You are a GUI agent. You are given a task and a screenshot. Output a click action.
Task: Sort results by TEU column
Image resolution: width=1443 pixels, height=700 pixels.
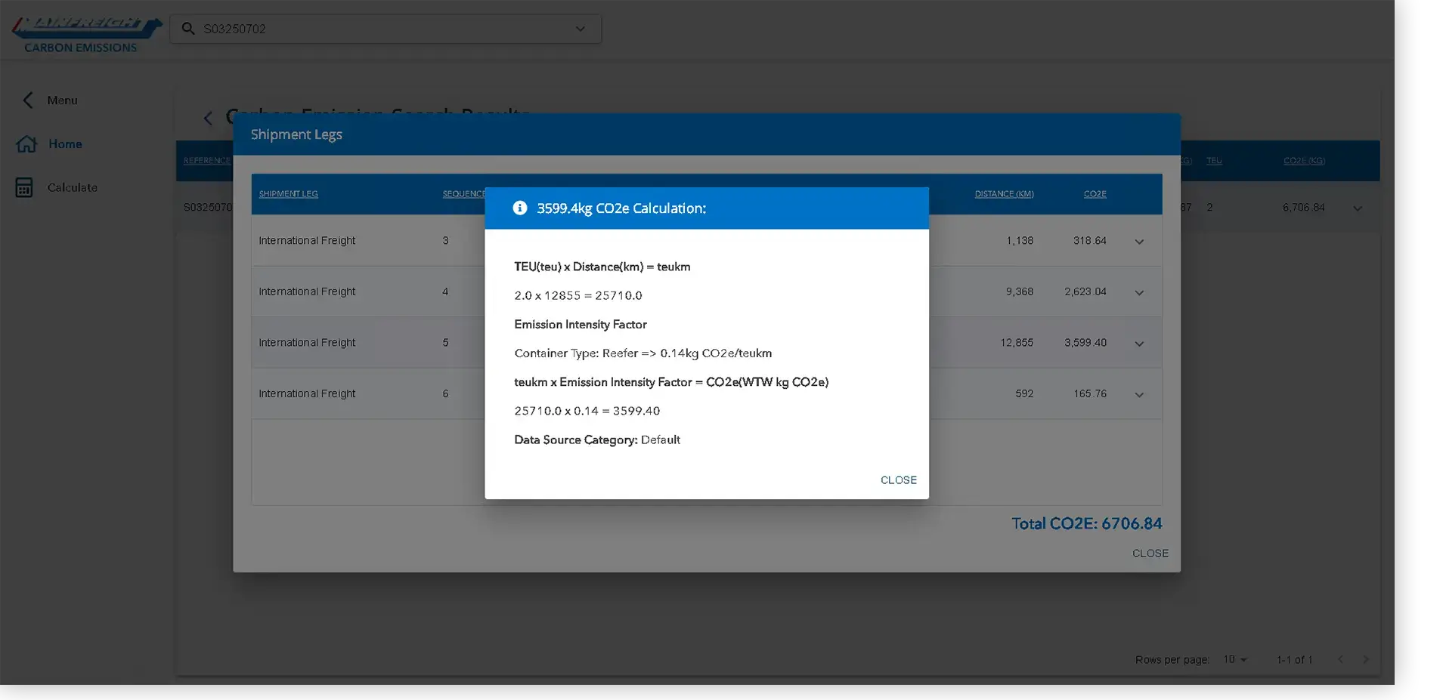point(1214,161)
